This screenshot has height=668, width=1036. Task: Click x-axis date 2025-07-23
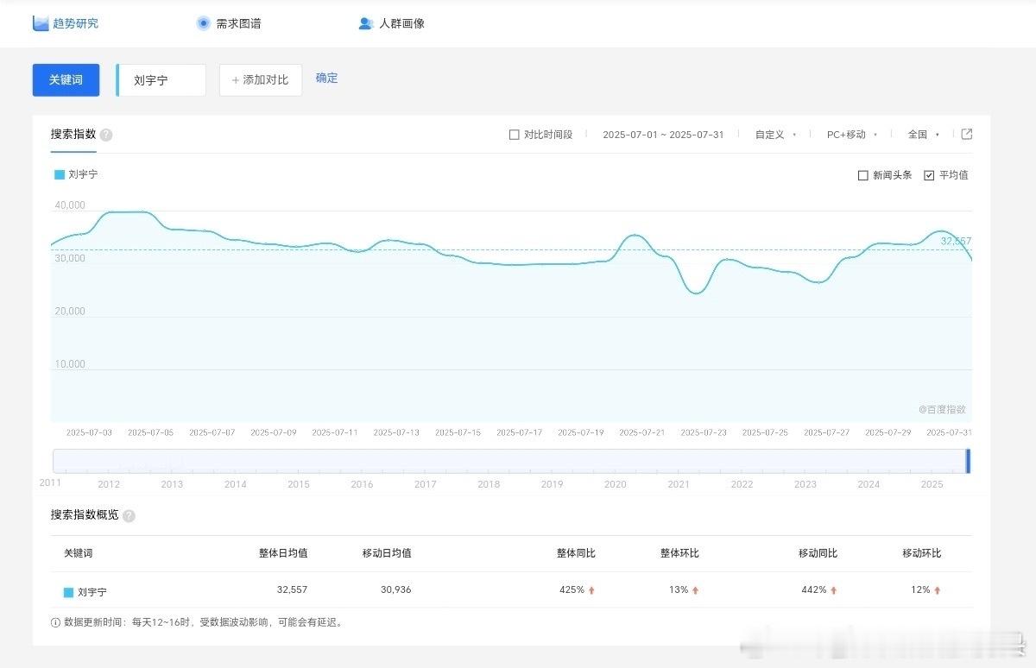(704, 432)
